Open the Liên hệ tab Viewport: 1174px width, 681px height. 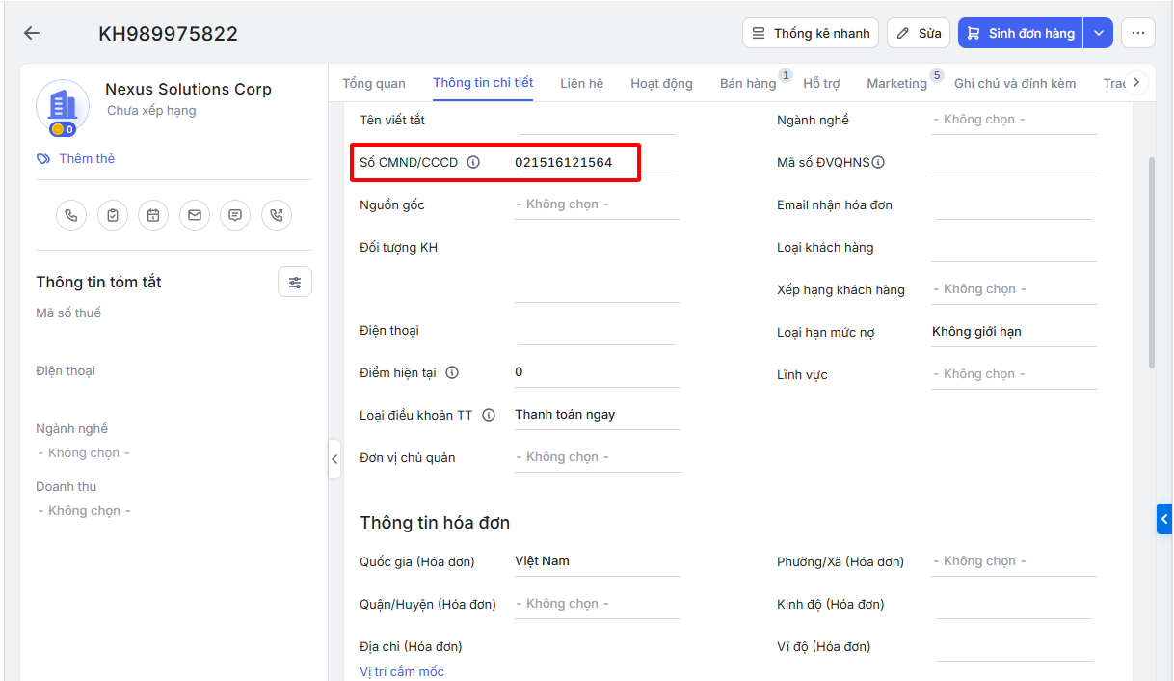[582, 83]
